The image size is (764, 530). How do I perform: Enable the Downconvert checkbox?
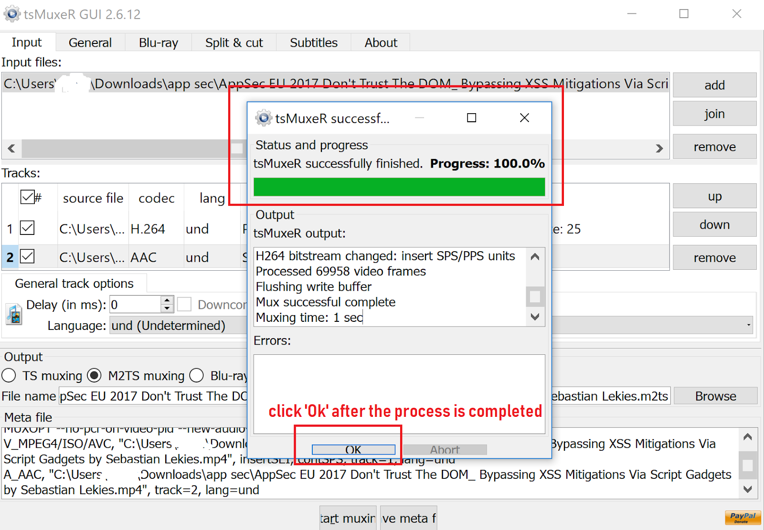(184, 304)
